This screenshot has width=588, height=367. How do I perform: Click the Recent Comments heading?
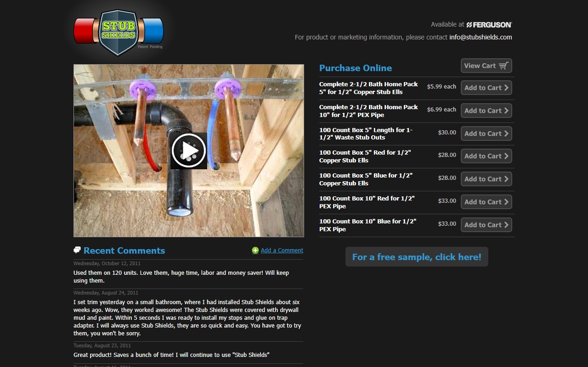(x=124, y=250)
